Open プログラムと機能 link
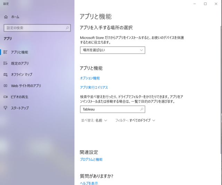This screenshot has height=185, width=222. pyautogui.click(x=91, y=159)
